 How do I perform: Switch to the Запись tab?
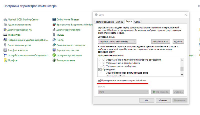[x=120, y=22]
